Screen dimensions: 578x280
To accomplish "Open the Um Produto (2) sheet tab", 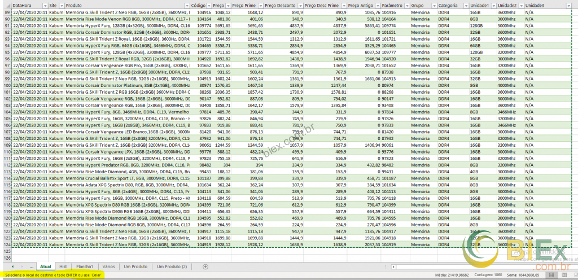I will point(172,266).
